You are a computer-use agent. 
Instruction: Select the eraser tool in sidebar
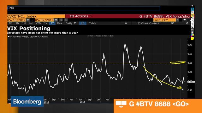click(192, 18)
